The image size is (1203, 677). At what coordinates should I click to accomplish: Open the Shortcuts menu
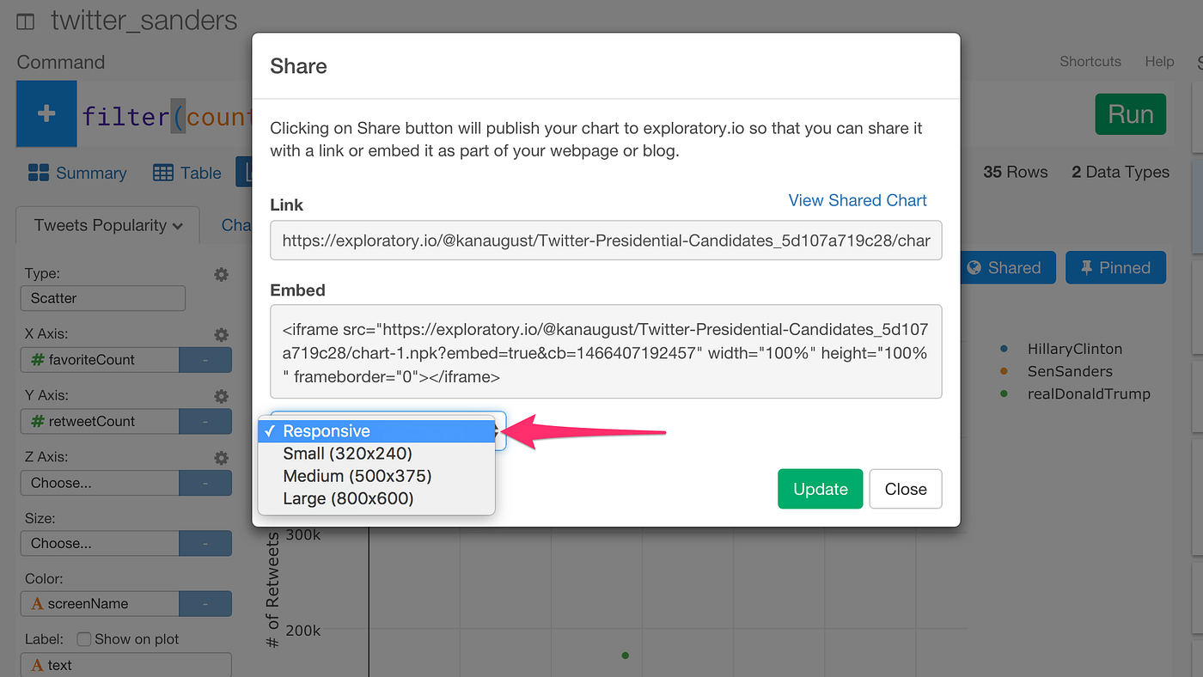pos(1090,61)
